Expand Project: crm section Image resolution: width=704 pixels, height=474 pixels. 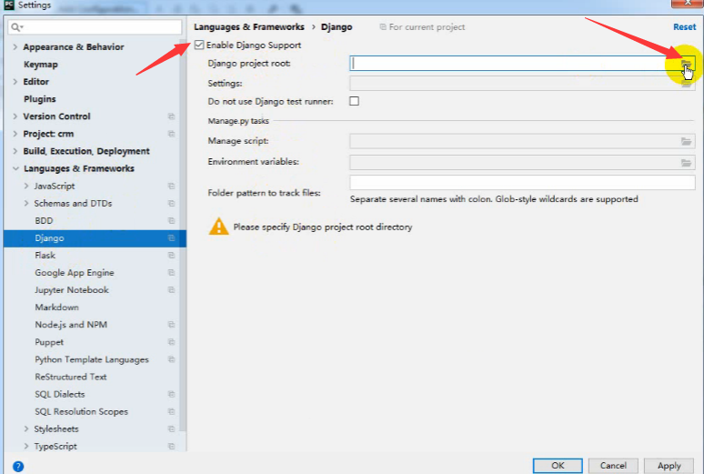pyautogui.click(x=15, y=134)
